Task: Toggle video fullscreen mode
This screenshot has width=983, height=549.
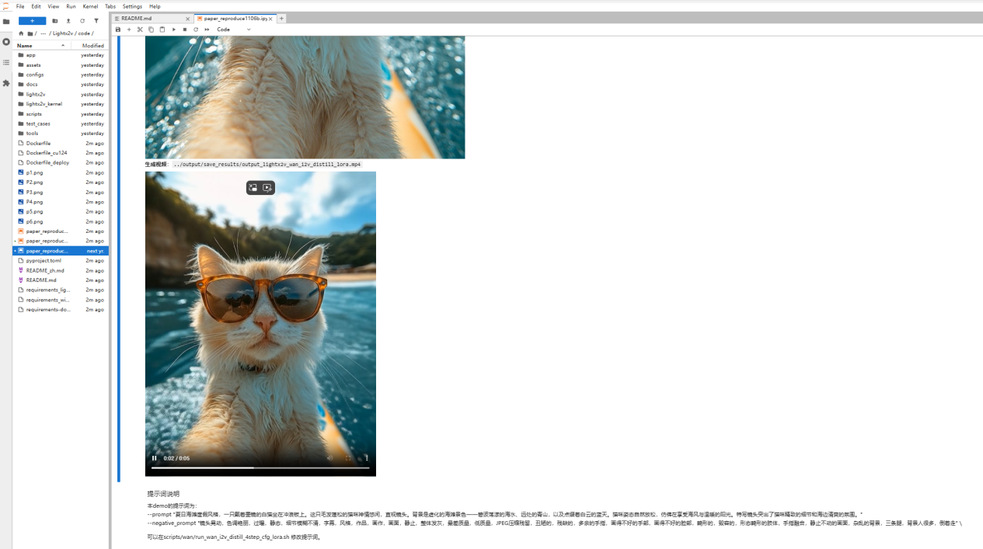Action: point(347,458)
